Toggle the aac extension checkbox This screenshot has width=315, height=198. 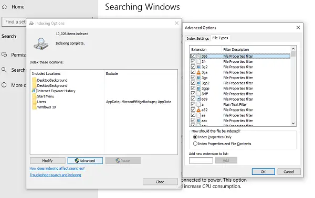point(193,120)
